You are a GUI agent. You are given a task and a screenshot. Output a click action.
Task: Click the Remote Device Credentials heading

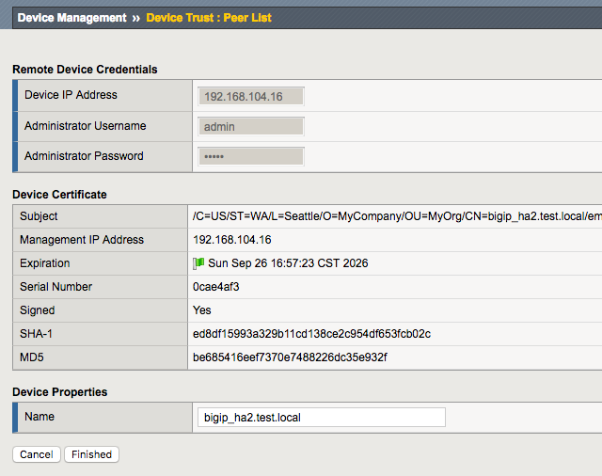(x=85, y=70)
